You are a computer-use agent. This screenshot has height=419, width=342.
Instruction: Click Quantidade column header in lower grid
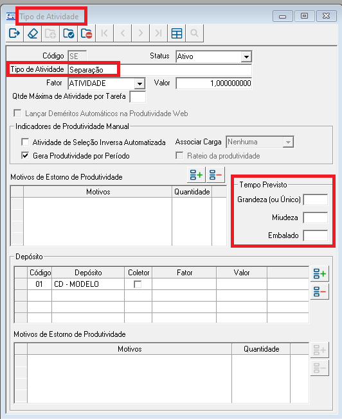pos(261,349)
